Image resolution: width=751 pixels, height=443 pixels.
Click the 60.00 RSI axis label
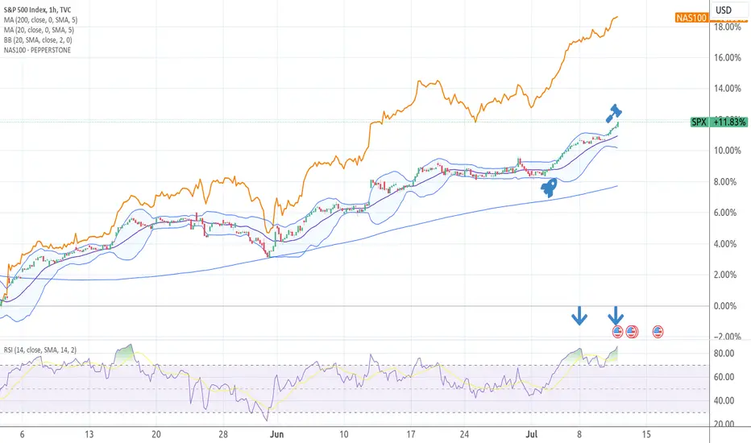point(724,377)
